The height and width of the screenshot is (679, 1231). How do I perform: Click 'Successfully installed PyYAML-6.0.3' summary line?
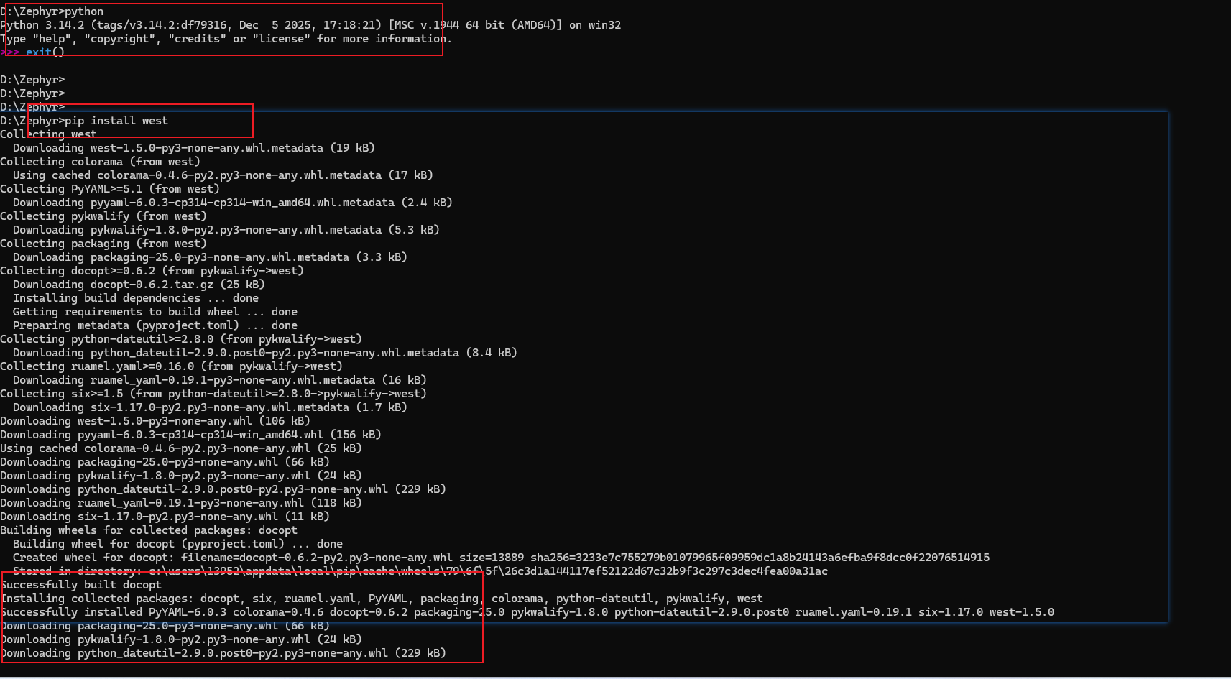pyautogui.click(x=527, y=612)
